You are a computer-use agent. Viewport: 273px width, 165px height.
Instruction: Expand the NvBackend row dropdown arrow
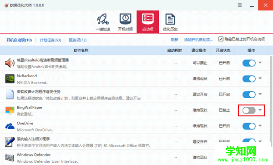(x=260, y=79)
